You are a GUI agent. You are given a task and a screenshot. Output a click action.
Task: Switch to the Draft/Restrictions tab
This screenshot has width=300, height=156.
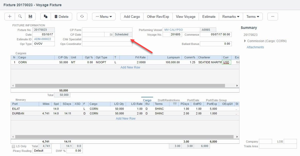coord(169,100)
